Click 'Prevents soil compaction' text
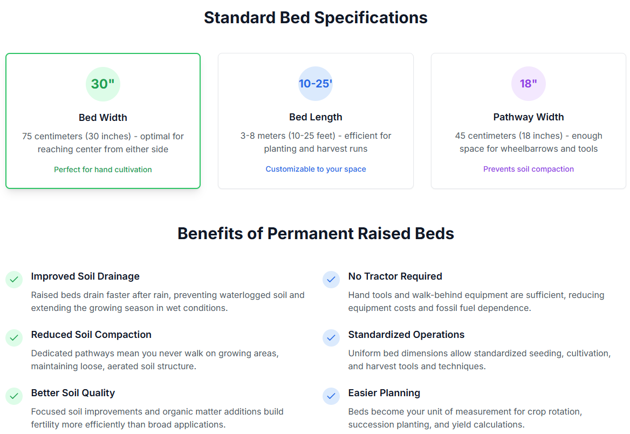Viewport: 630px width, 434px height. coord(529,169)
